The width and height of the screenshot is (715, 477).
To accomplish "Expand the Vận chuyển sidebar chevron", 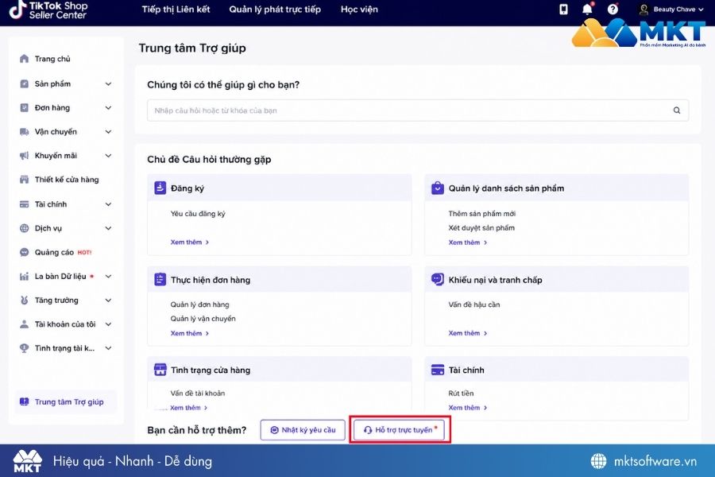I will (x=109, y=132).
